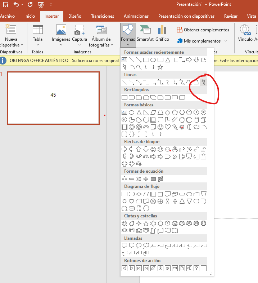The height and width of the screenshot is (283, 258).
Task: Open the Archivo tab
Action: pyautogui.click(x=8, y=16)
